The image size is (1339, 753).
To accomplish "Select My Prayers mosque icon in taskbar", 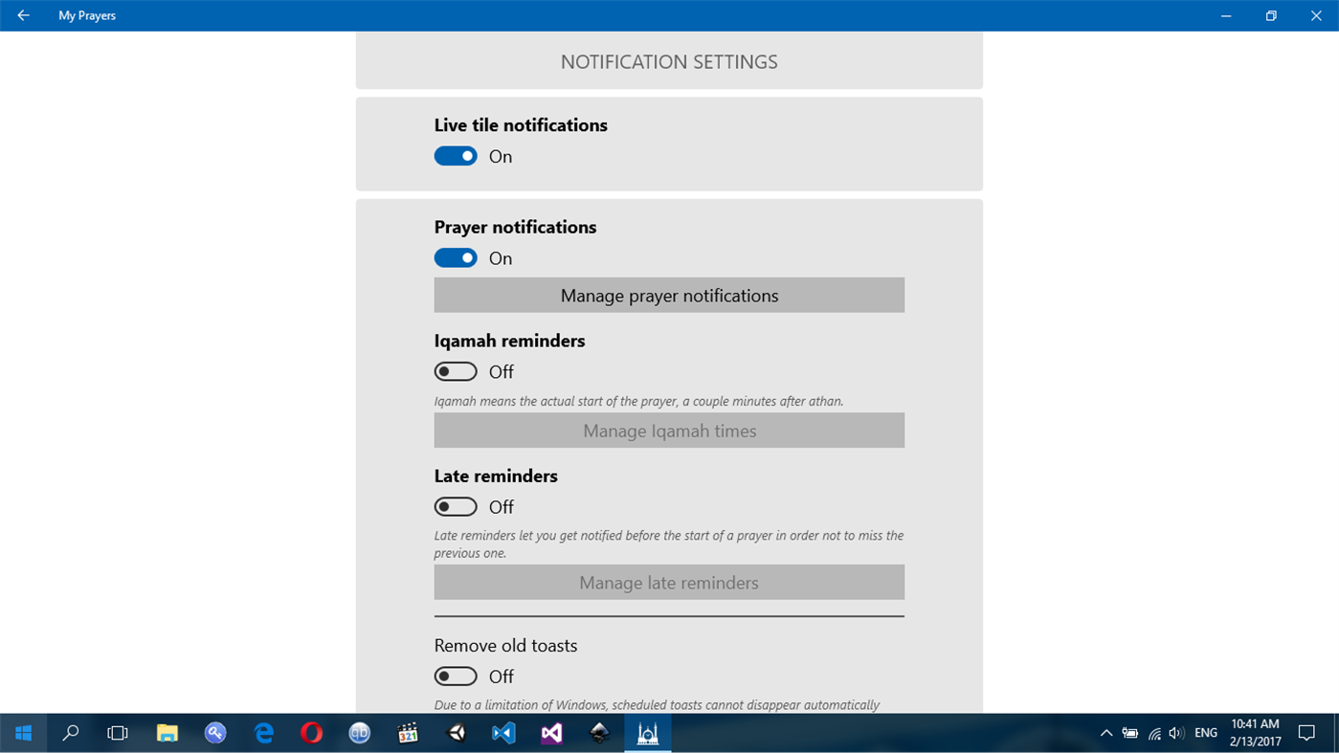I will [x=648, y=733].
